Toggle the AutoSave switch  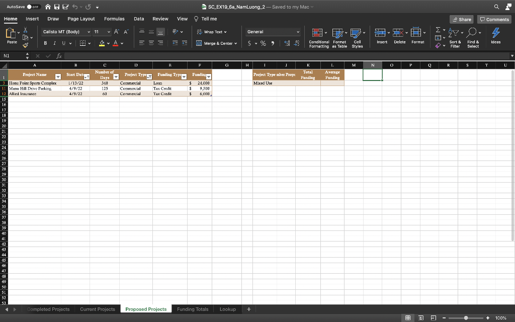[33, 7]
